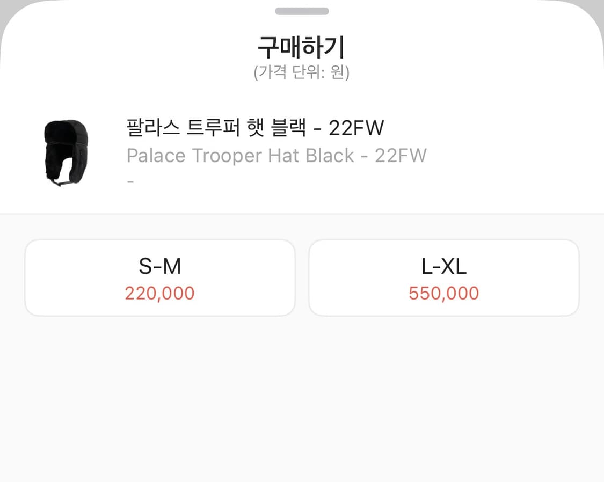Click the Korean product name text
The width and height of the screenshot is (604, 482).
pos(254,128)
